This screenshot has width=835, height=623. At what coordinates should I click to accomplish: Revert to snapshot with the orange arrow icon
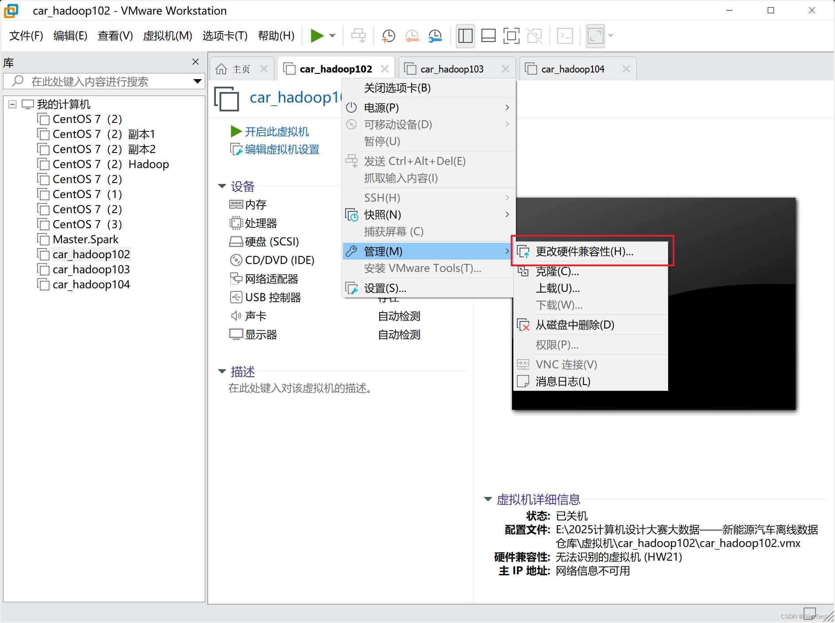[x=412, y=35]
